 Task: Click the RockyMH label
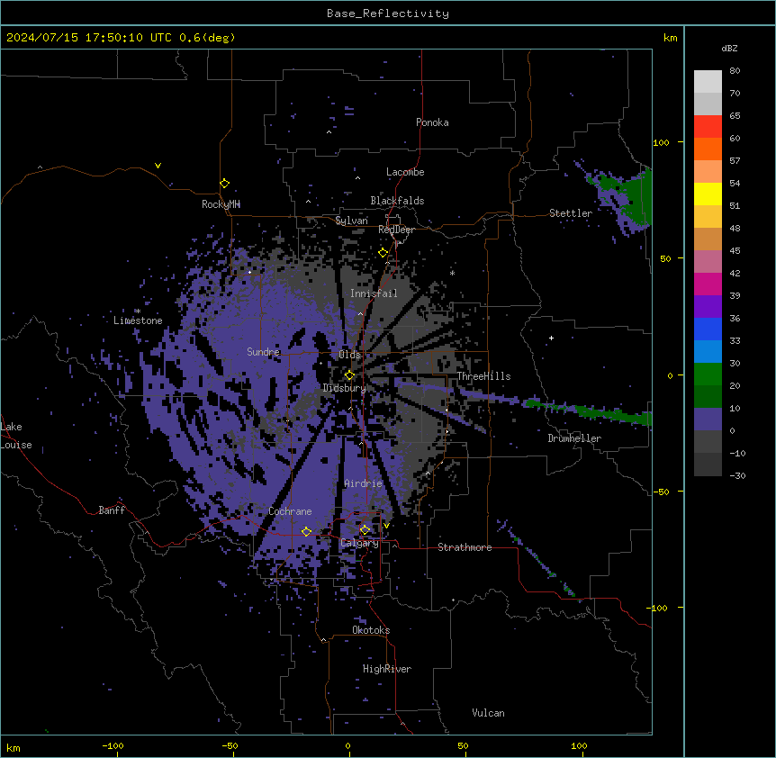coord(221,204)
